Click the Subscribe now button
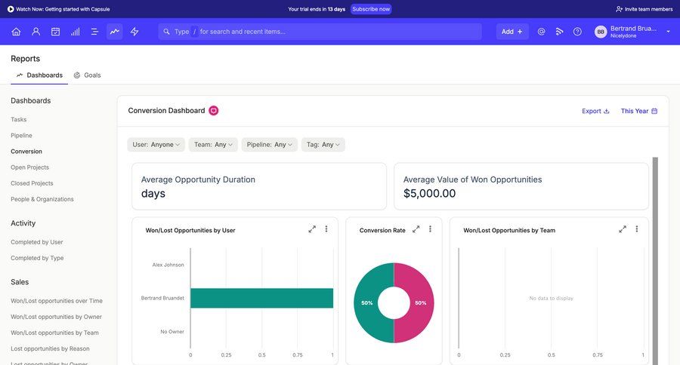 (371, 9)
